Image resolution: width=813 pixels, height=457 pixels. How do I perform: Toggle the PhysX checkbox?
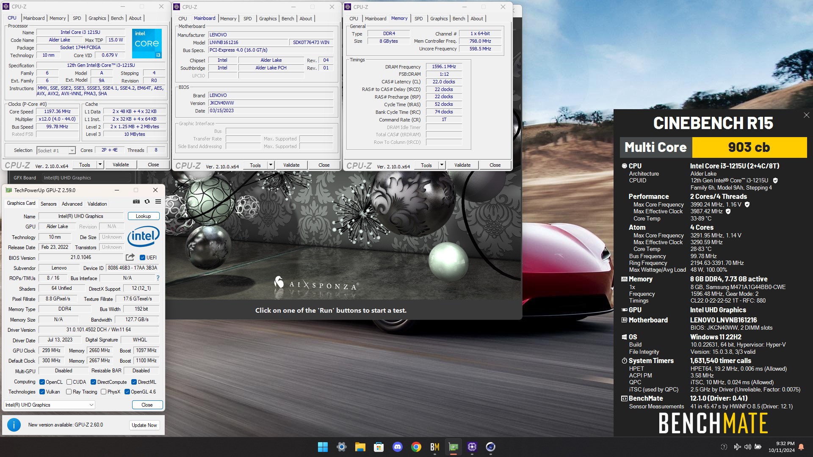pos(104,392)
